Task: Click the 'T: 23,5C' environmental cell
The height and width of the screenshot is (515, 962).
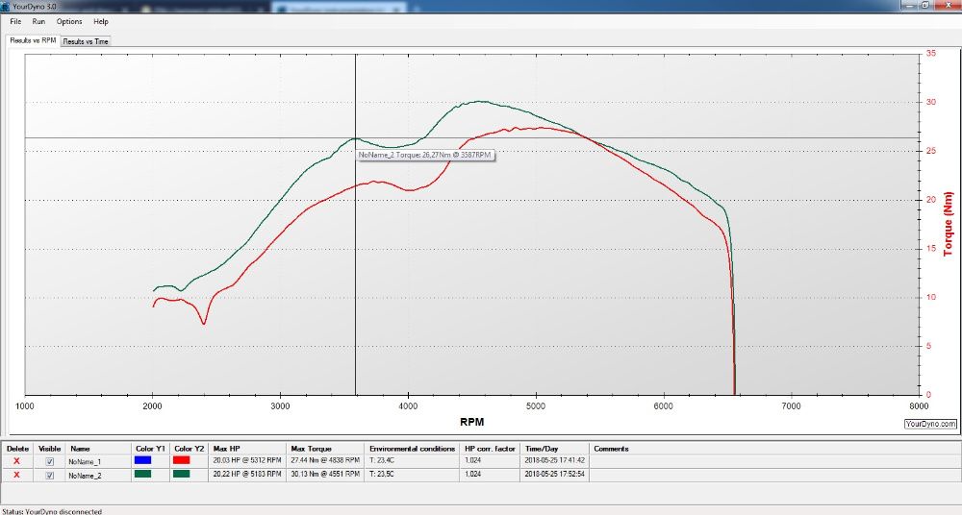Action: pyautogui.click(x=413, y=474)
